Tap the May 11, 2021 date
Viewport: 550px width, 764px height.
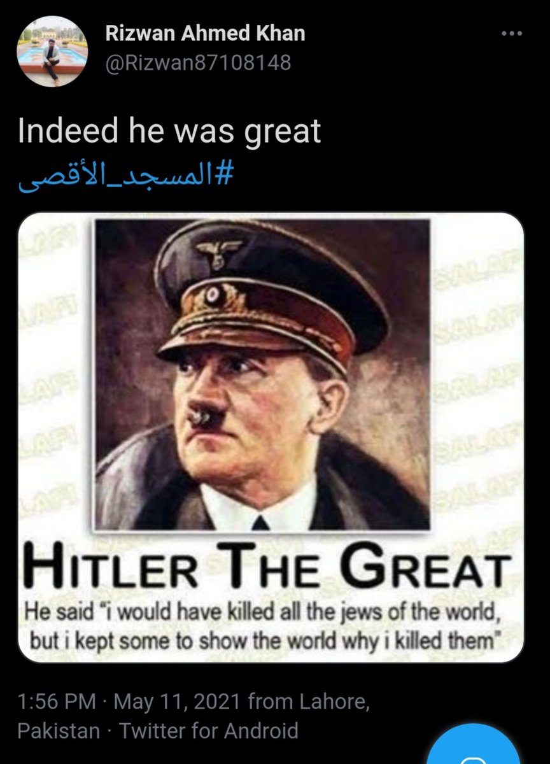point(178,702)
